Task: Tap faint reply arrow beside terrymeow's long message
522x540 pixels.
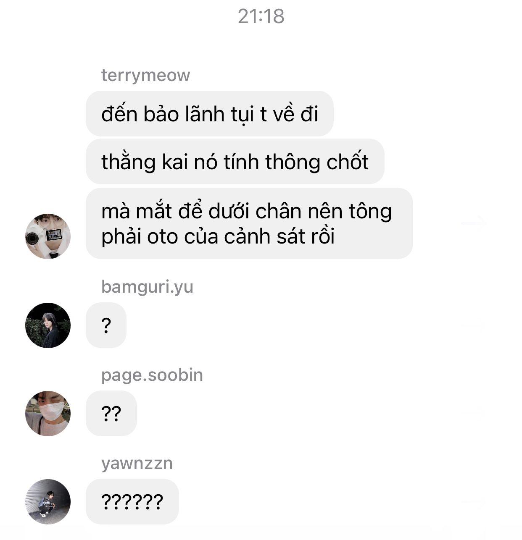Action: click(474, 223)
